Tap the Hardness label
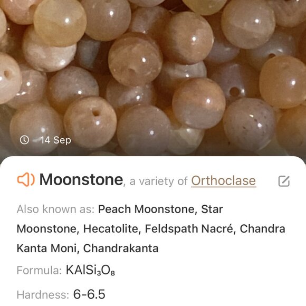Image resolution: width=306 pixels, height=306 pixels. [43, 295]
